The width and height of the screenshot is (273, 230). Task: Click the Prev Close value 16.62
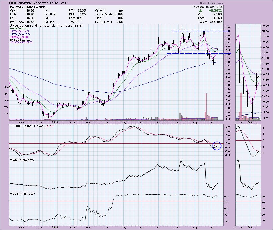30,22
